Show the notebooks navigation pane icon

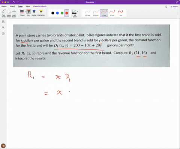[x=3, y=22]
